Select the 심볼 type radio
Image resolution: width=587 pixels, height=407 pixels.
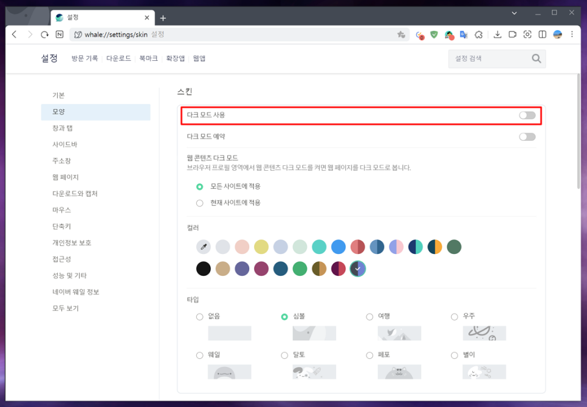[x=284, y=317]
